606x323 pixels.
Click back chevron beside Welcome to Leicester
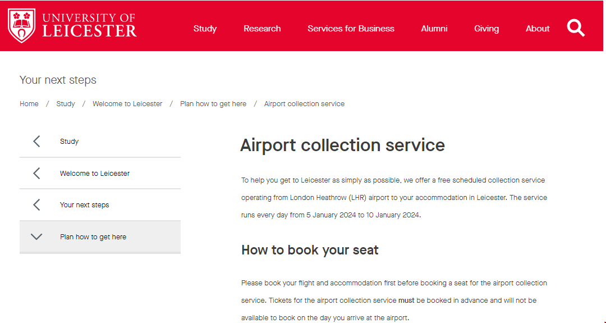pos(36,174)
